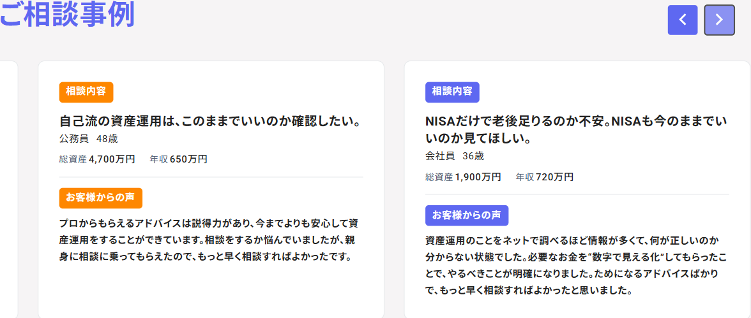Image resolution: width=751 pixels, height=318 pixels.
Task: Click the 会社員 36歳 profile text
Action: click(455, 155)
